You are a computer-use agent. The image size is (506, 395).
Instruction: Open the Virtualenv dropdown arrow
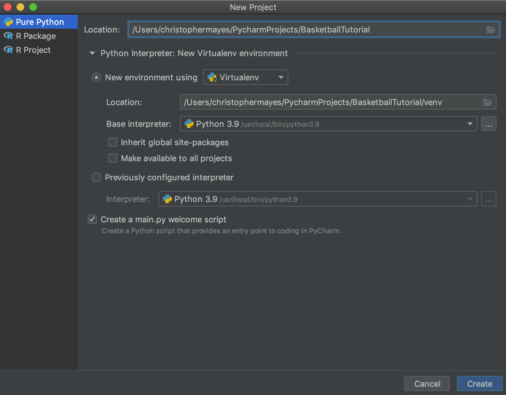click(281, 77)
